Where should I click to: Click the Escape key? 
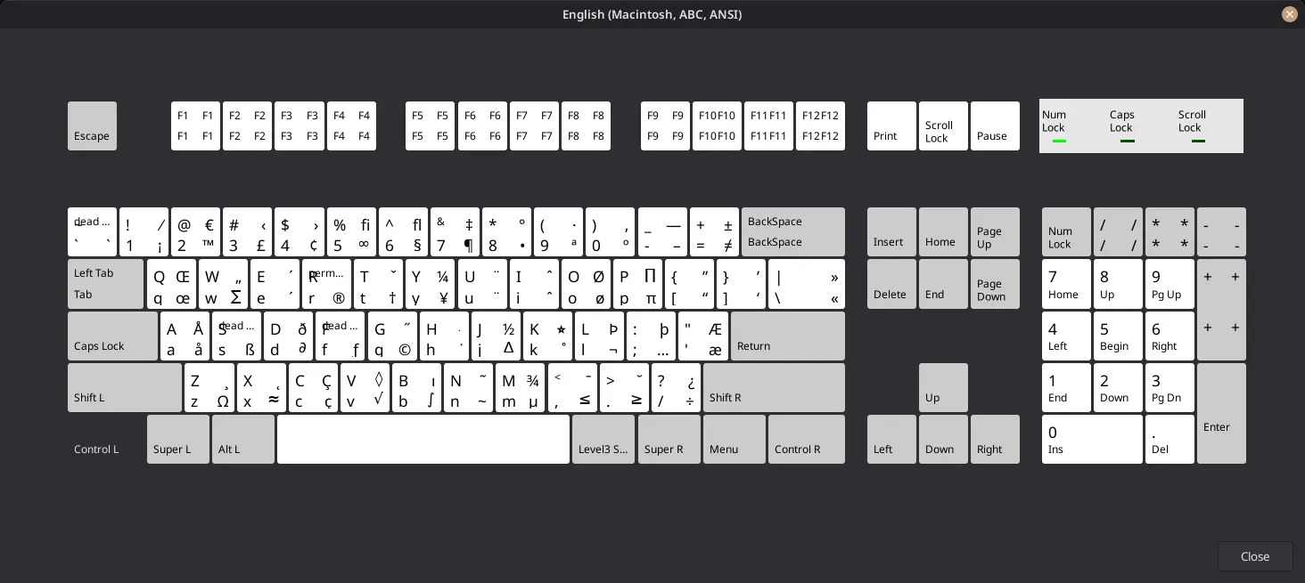[92, 126]
